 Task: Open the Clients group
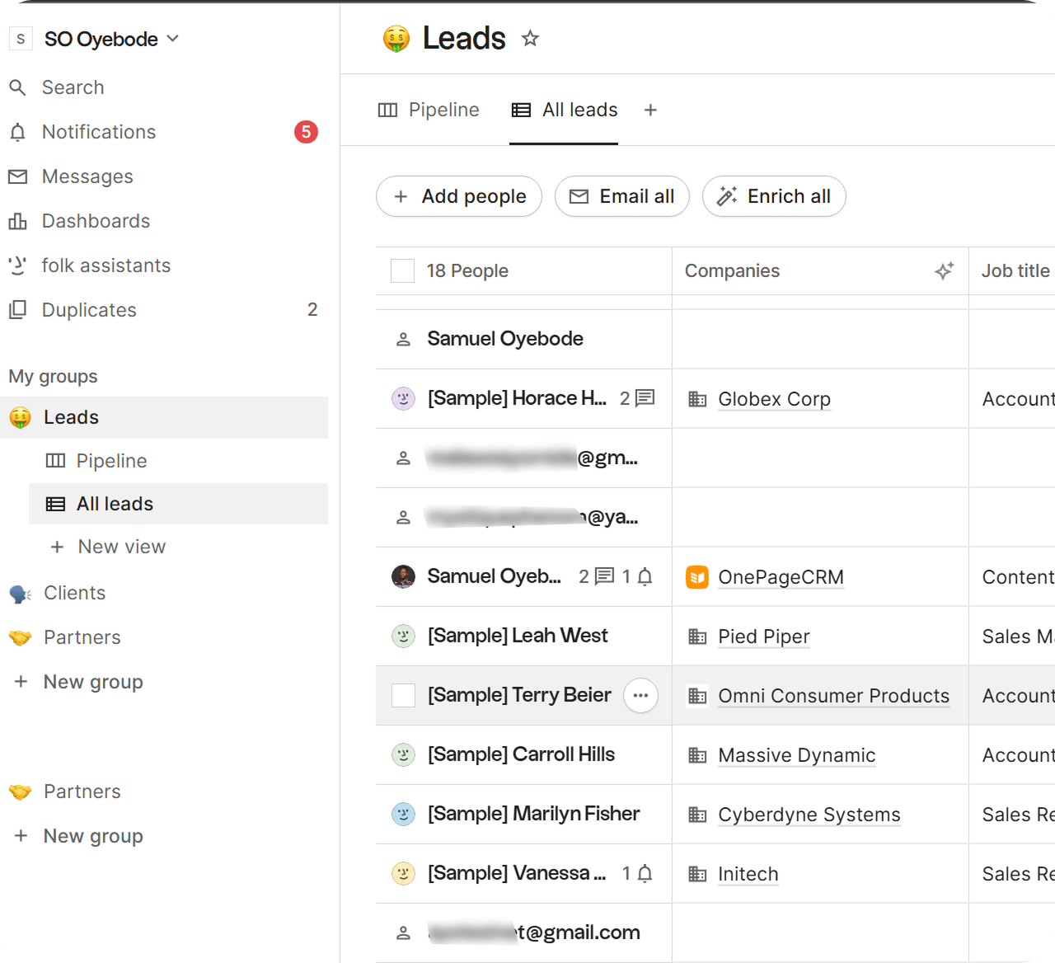point(74,593)
